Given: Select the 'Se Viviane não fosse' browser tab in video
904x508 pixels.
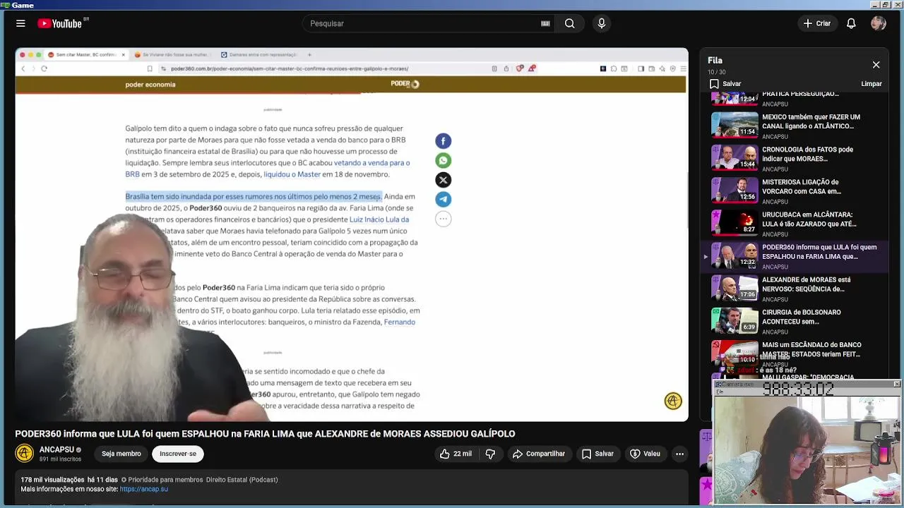Looking at the screenshot, I should (173, 54).
